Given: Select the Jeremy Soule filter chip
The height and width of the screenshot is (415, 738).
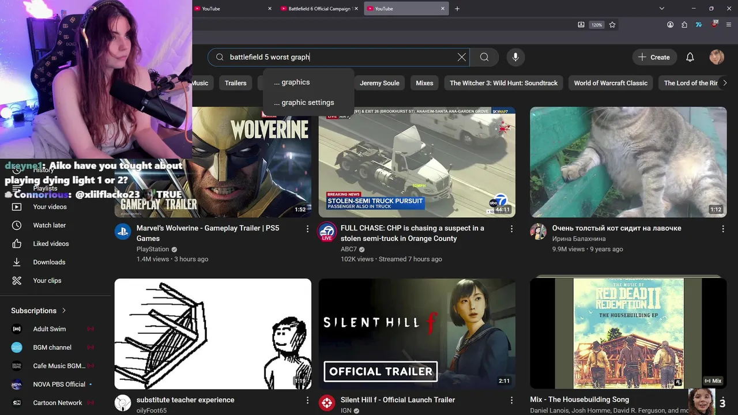Looking at the screenshot, I should click(379, 83).
